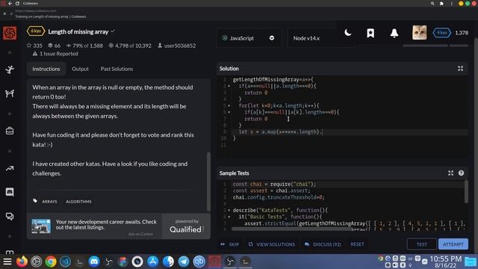
Task: Expand the Sample Tests panel to fullscreen
Action: click(450, 173)
